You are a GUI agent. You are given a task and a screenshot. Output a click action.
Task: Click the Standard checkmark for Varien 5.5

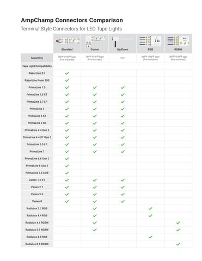click(x=67, y=194)
